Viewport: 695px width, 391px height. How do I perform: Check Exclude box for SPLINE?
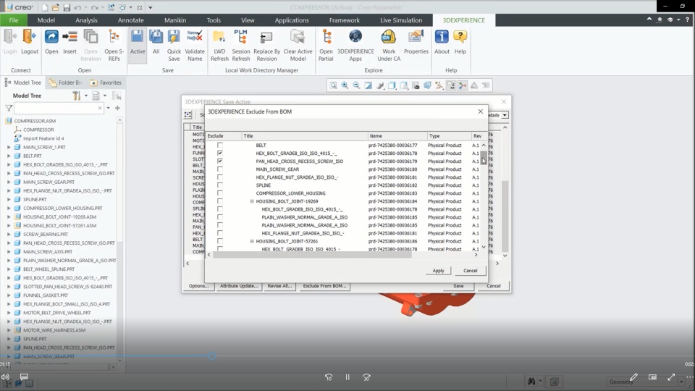[220, 185]
